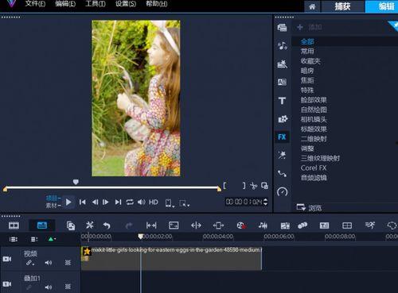Click the preview scrubber handle
398x293 pixels.
tap(76, 182)
